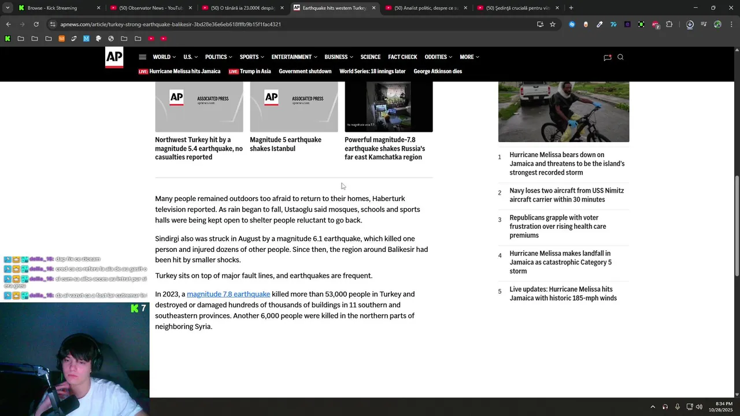Follow the magnitude 7.8 earthquake link
The width and height of the screenshot is (740, 416).
tap(228, 294)
